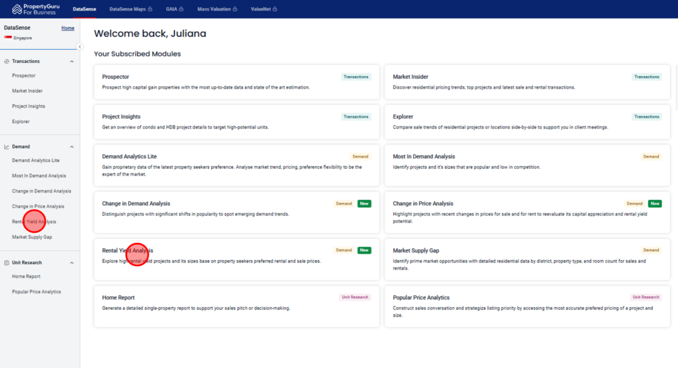Open Project Insights in the sidebar

[28, 107]
